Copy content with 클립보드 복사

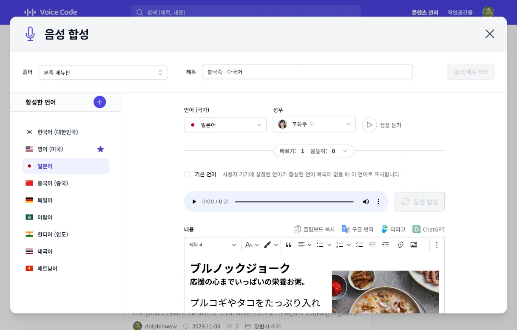[314, 229]
